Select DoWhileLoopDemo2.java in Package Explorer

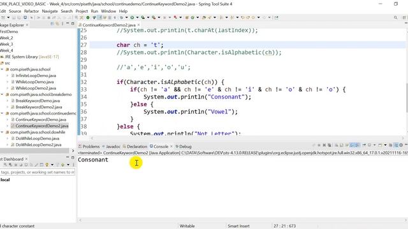pos(38,144)
